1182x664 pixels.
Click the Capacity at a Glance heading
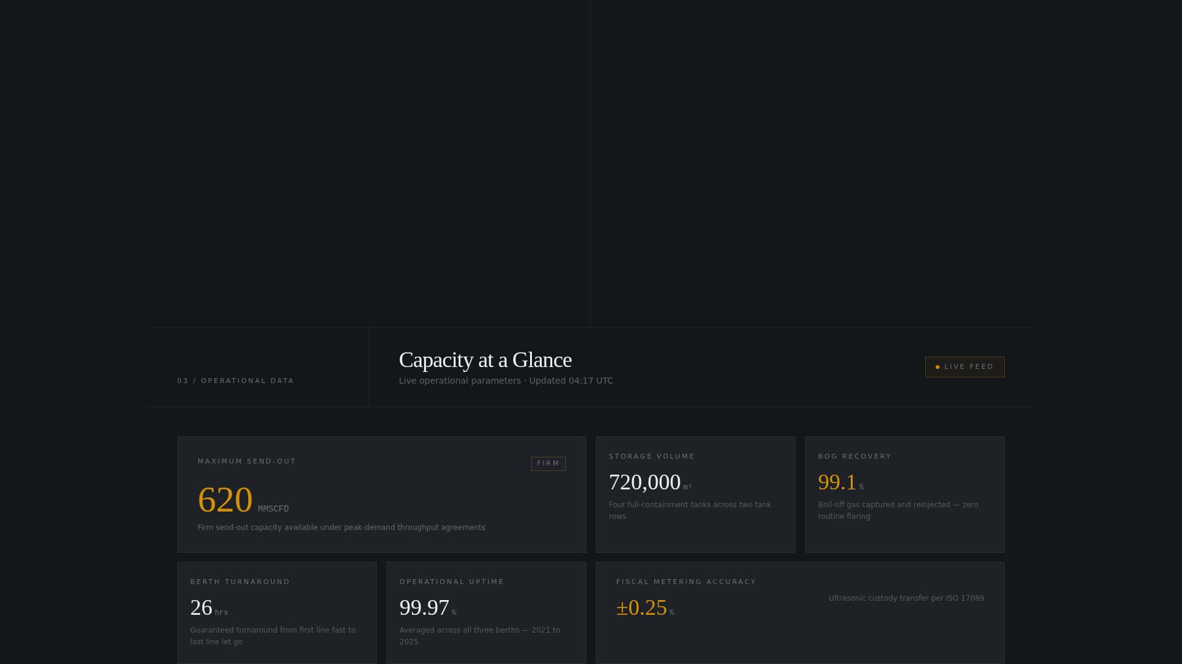click(484, 360)
